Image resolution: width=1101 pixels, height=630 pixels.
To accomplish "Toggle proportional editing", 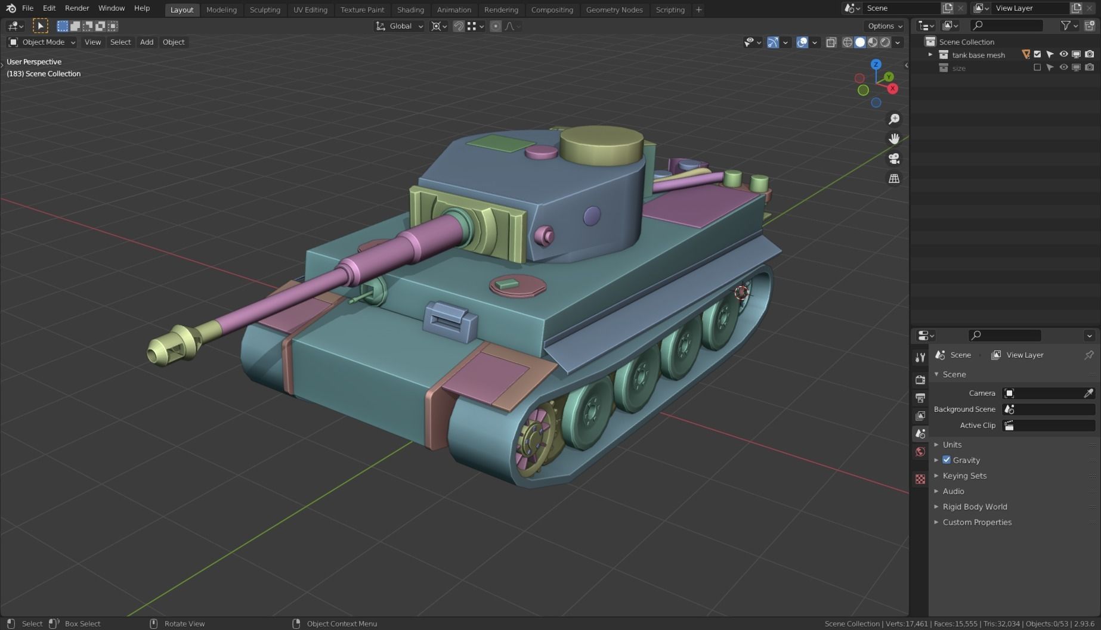I will coord(495,26).
